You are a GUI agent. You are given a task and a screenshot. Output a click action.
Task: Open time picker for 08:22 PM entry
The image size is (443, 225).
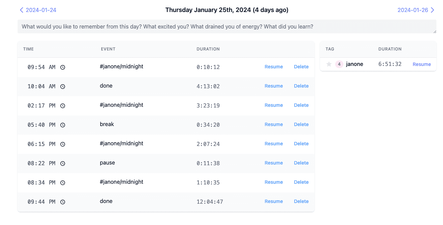point(63,164)
